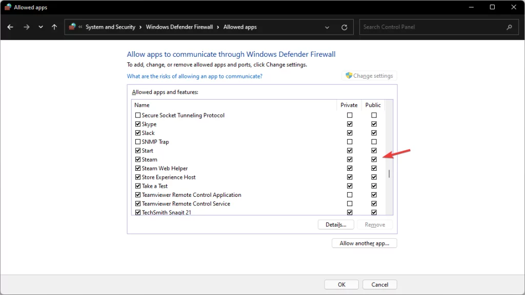Enable Secure Socket Tunneling Protocol
The height and width of the screenshot is (295, 525).
tap(137, 115)
